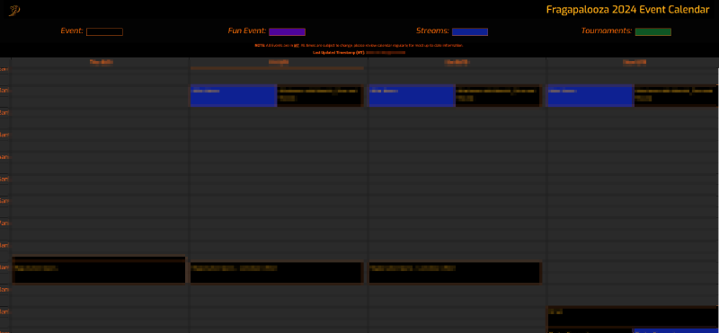Viewport: 719px width, 333px height.
Task: Click the green Tournaments legend swatch
Action: (653, 32)
